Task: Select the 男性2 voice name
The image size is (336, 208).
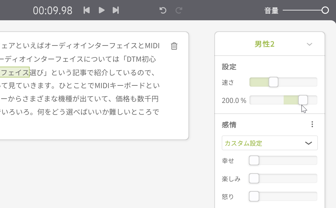Action: click(x=264, y=44)
